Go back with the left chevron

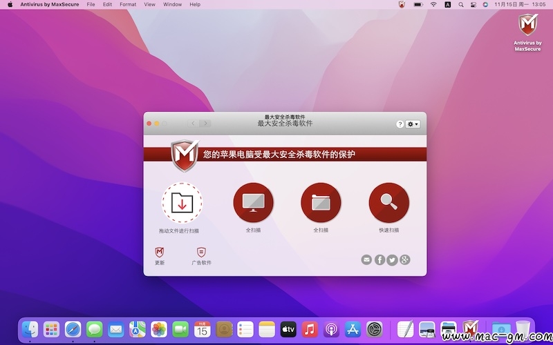click(x=193, y=124)
